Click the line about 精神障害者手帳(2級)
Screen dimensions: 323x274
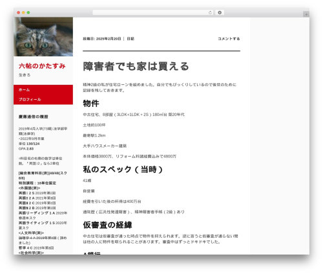point(134,212)
